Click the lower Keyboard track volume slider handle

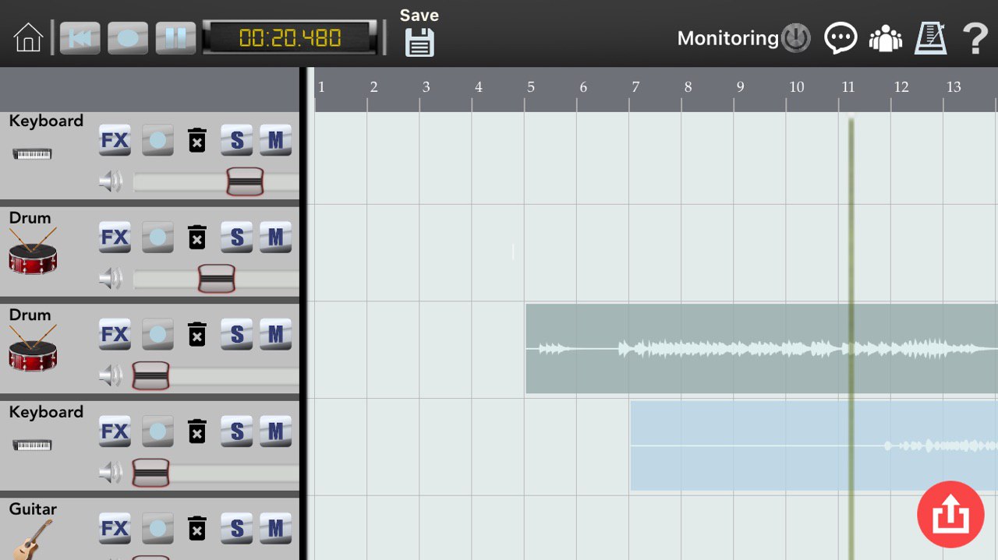pos(151,472)
